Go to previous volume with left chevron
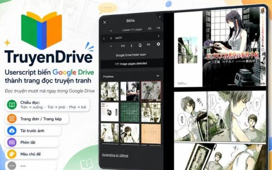This screenshot has height=170, width=272. pos(104,39)
